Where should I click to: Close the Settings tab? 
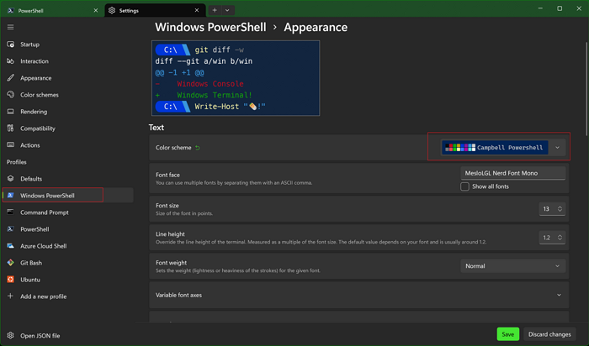tap(197, 10)
